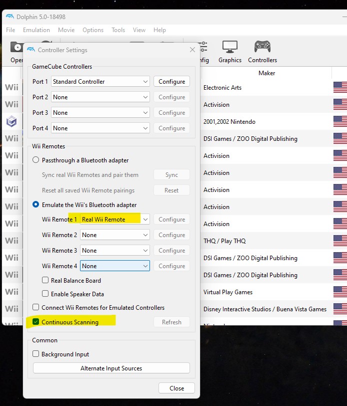
Task: Open Alternate Input Sources
Action: point(111,368)
